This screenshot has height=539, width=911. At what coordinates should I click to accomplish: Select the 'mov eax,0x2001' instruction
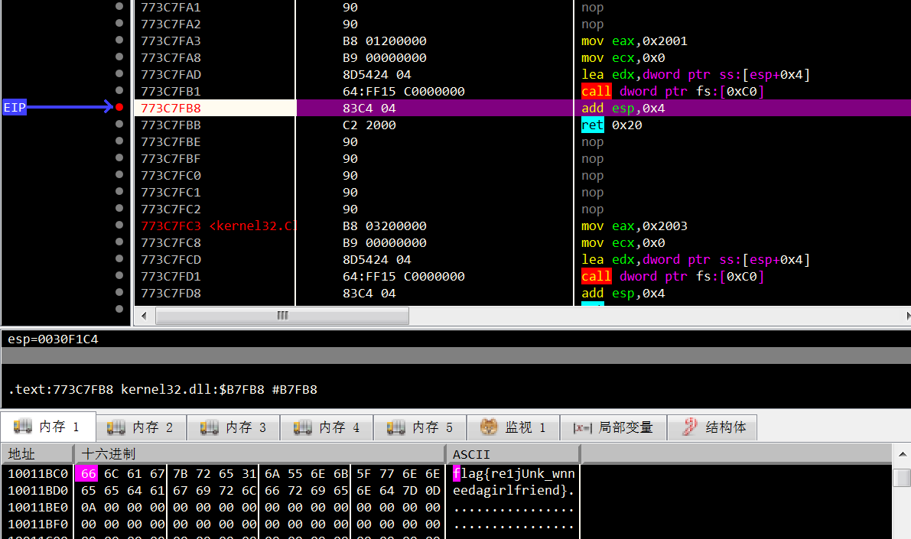pos(634,41)
